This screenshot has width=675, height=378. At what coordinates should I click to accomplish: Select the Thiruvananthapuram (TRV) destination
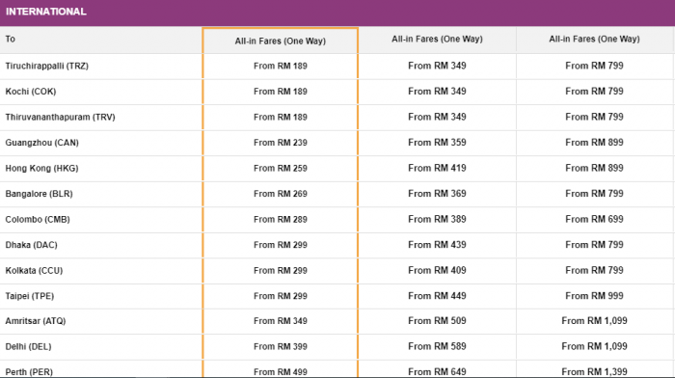click(60, 117)
